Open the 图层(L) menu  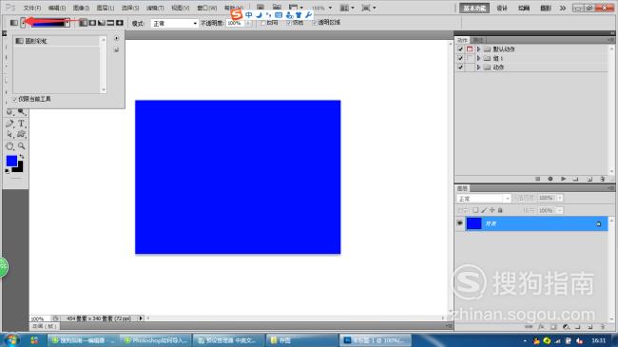click(106, 8)
